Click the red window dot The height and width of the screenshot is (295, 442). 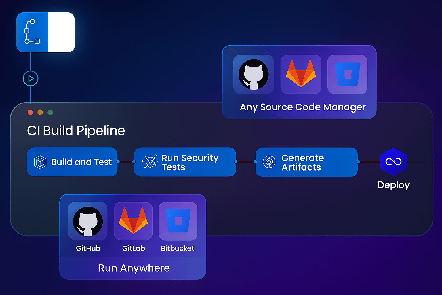(x=30, y=112)
